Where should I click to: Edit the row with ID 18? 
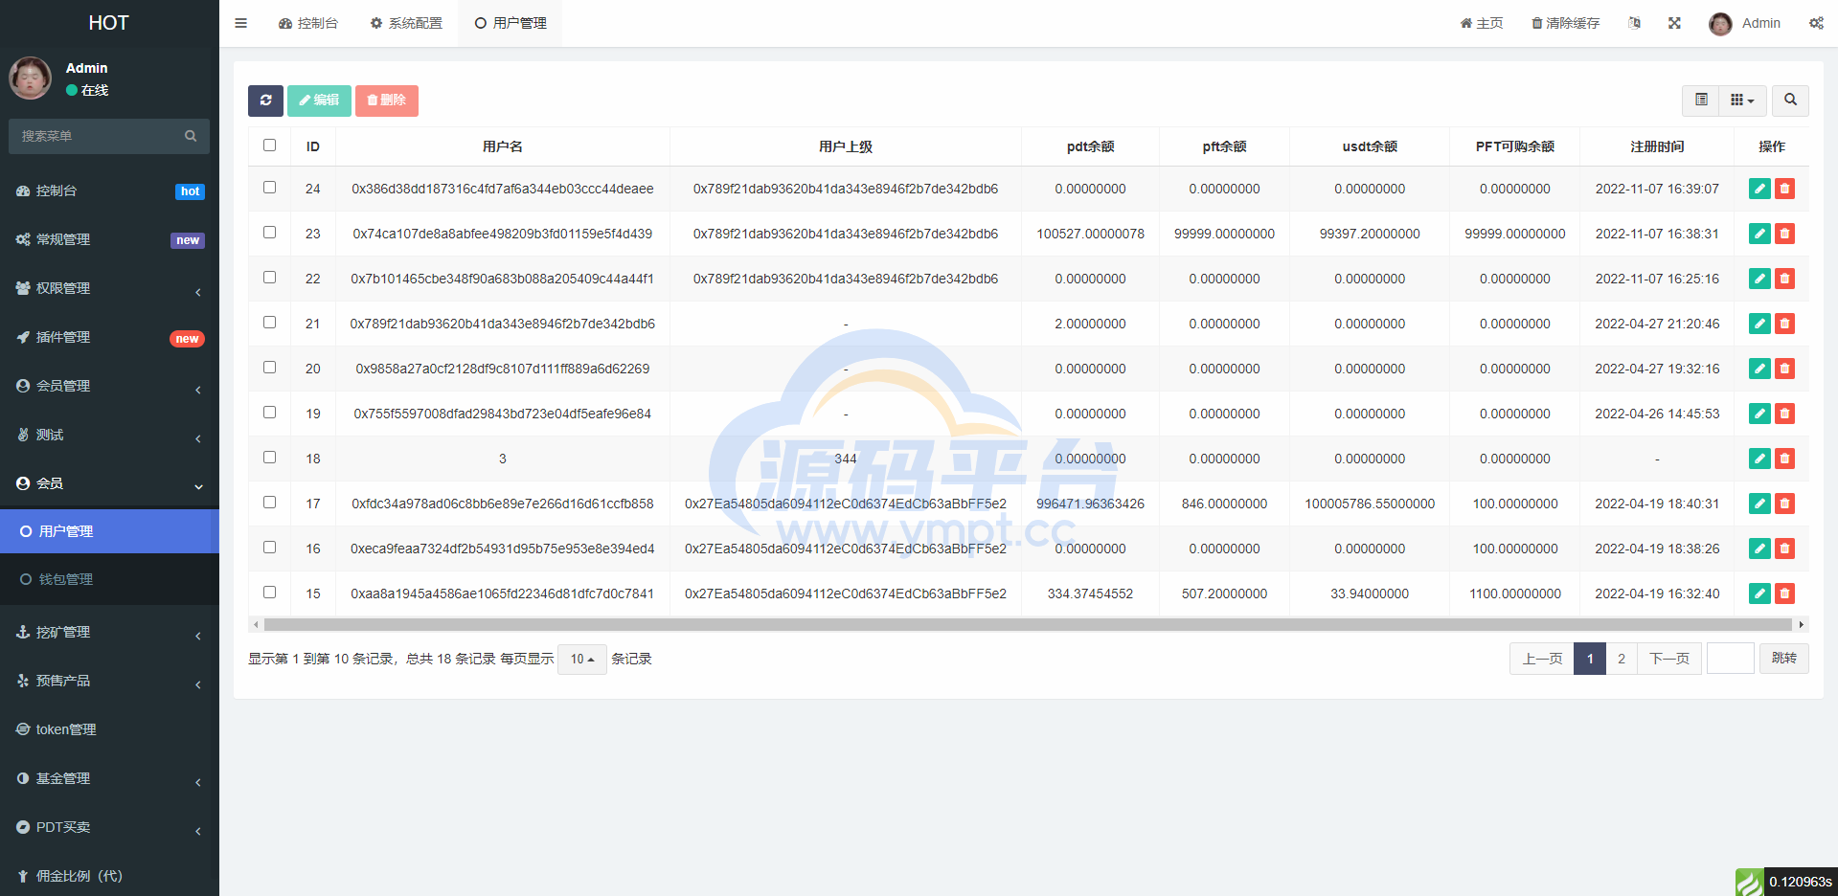tap(1759, 459)
